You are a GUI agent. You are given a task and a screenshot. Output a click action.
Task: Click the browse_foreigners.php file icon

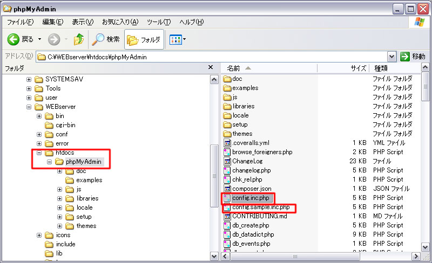(227, 152)
